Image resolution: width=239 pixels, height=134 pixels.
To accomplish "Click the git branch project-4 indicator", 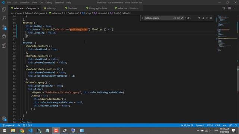I will coord(9,125).
